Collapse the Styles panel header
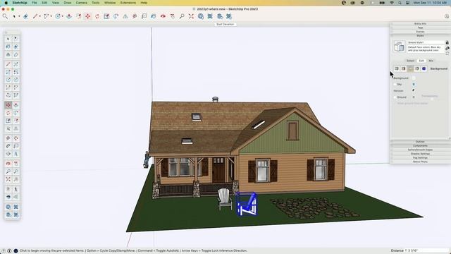This screenshot has width=451, height=254. [x=420, y=36]
